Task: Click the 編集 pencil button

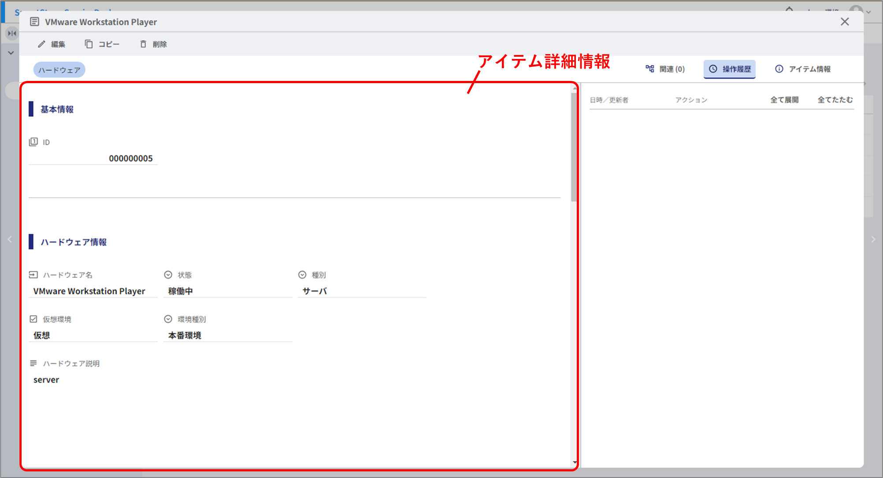Action: 52,44
